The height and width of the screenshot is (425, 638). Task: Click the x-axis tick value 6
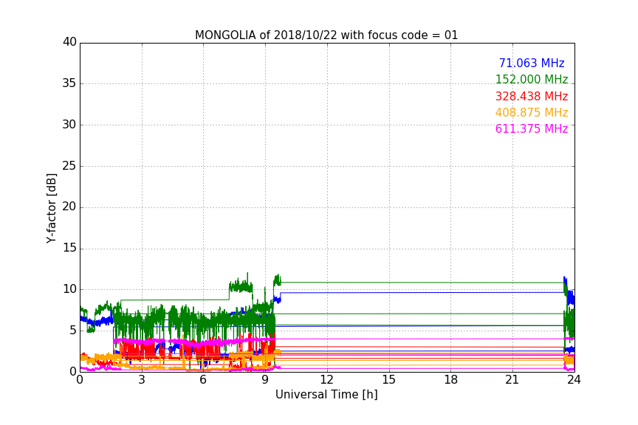203,380
